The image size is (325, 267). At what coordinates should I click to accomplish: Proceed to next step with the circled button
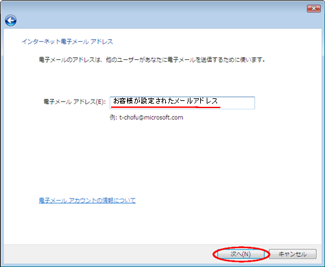pos(240,254)
